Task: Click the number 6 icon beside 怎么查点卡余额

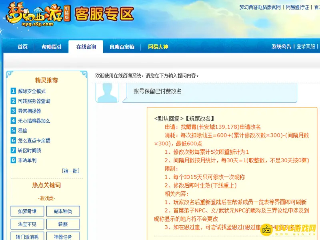Action: click(13, 141)
